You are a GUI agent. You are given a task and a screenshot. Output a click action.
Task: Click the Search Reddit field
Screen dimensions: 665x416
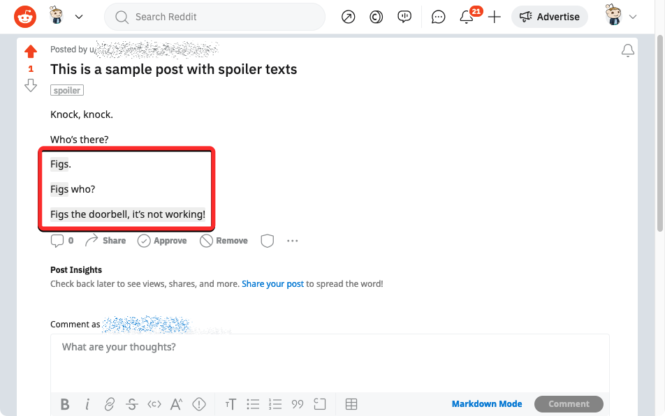click(x=215, y=17)
